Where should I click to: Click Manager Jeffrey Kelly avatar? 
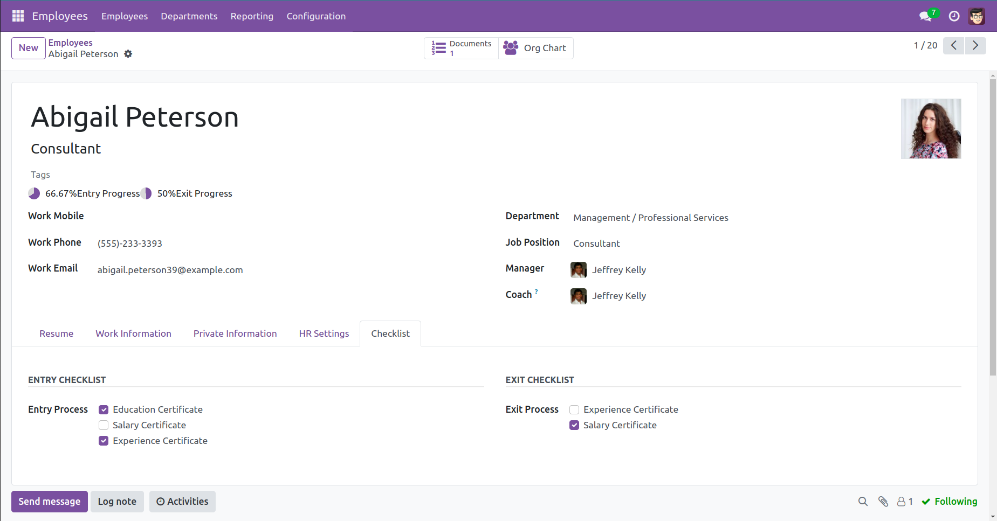[x=579, y=270]
